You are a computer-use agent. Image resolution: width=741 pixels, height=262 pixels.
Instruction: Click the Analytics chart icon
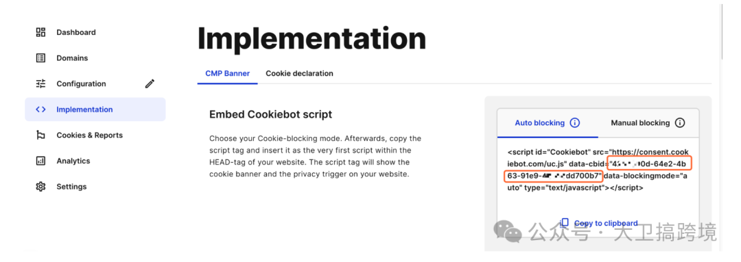[x=40, y=161]
